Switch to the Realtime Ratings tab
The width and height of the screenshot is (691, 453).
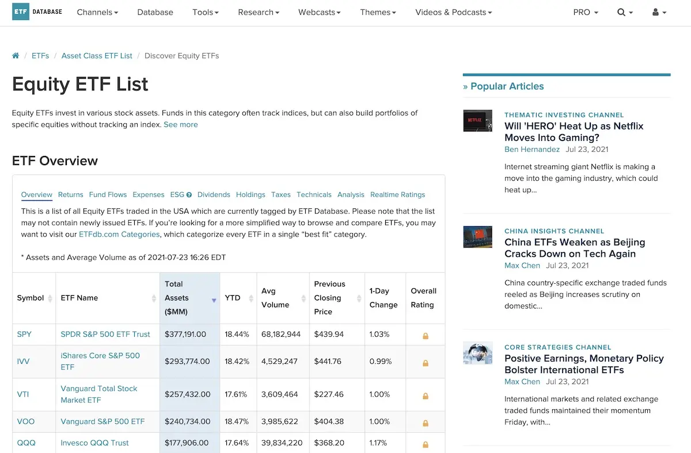(397, 195)
